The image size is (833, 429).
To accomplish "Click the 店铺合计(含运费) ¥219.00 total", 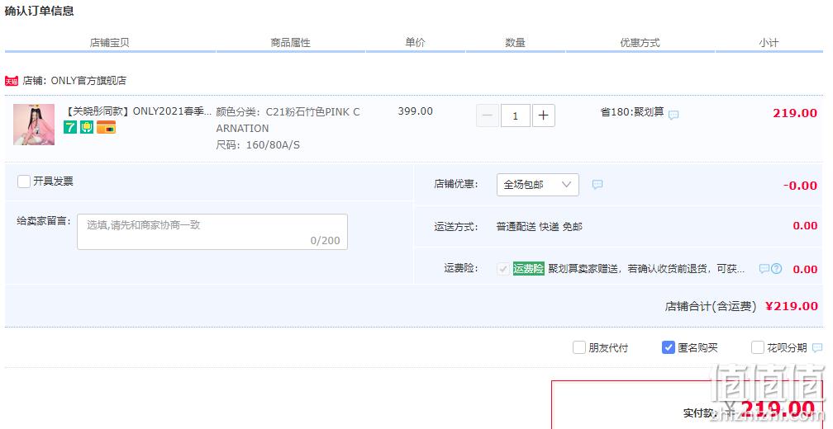I will point(741,306).
